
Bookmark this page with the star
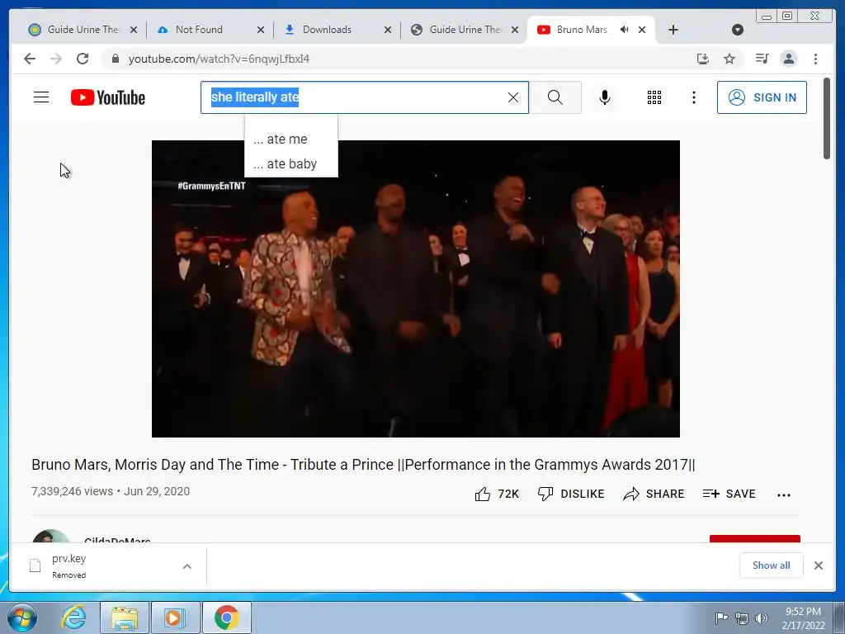(x=729, y=59)
